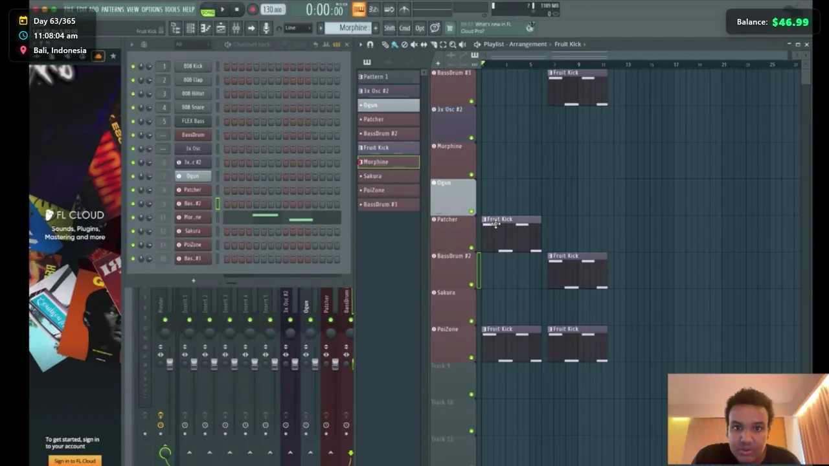Mute the 808 Snare channel LED
Image resolution: width=829 pixels, height=466 pixels.
pos(133,107)
